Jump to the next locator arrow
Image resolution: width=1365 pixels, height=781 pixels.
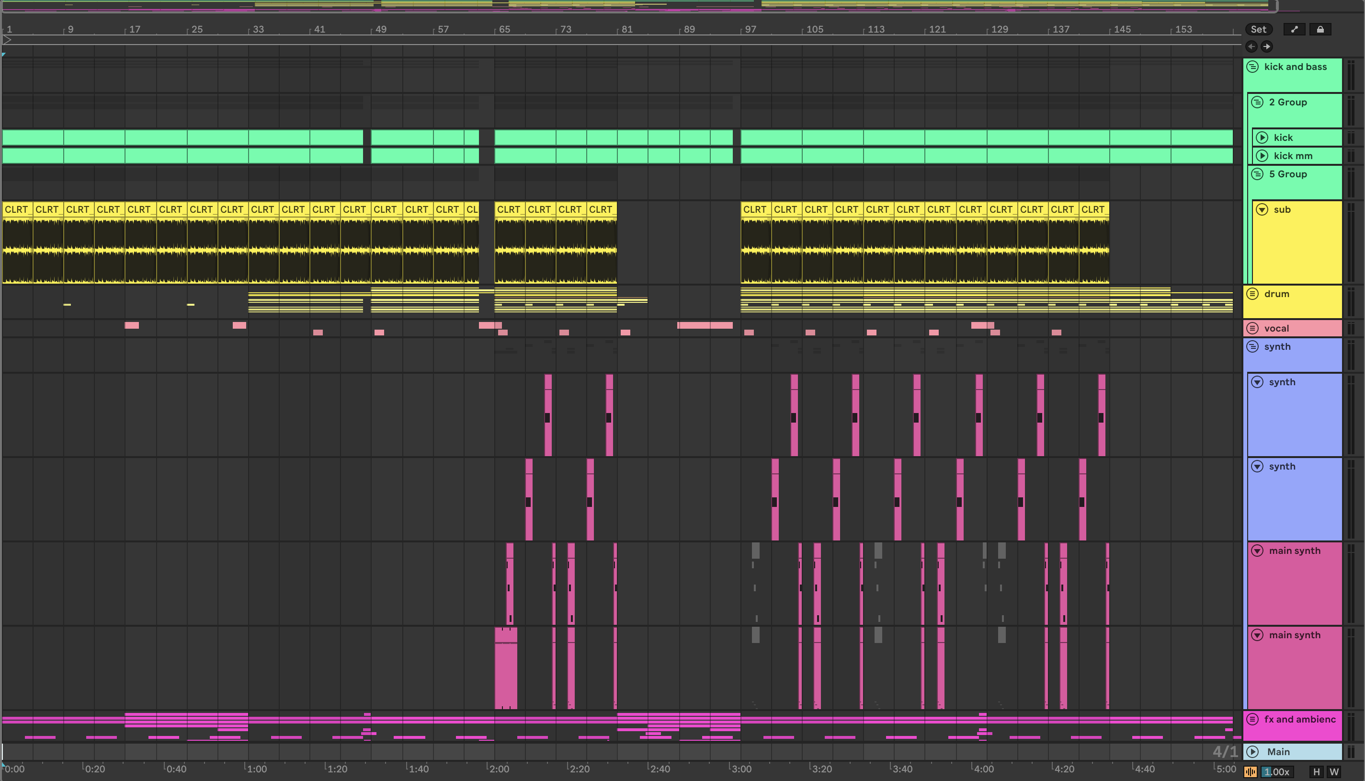[1266, 46]
